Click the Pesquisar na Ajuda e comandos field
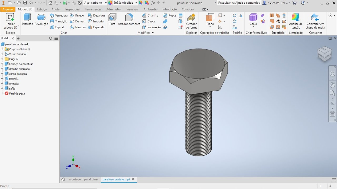 click(x=239, y=3)
